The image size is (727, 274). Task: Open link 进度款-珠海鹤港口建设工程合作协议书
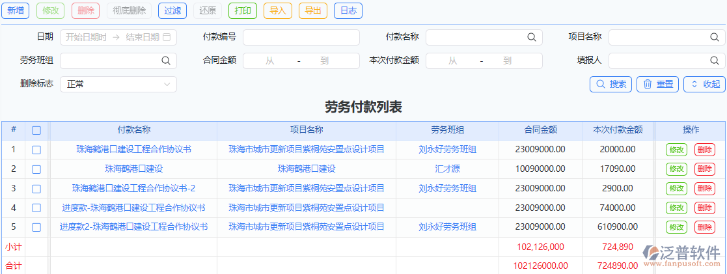click(x=133, y=208)
